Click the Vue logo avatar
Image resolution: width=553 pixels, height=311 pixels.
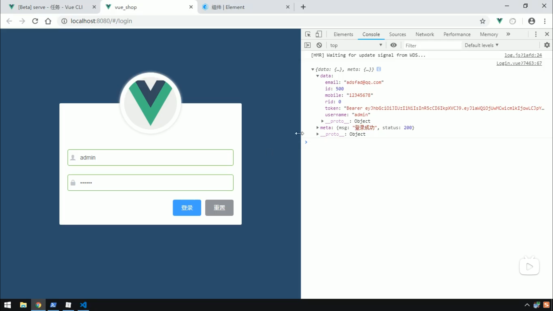click(150, 103)
